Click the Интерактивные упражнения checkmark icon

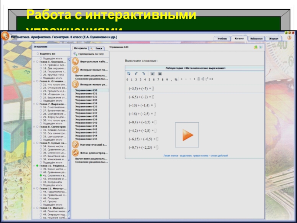[x=75, y=84]
